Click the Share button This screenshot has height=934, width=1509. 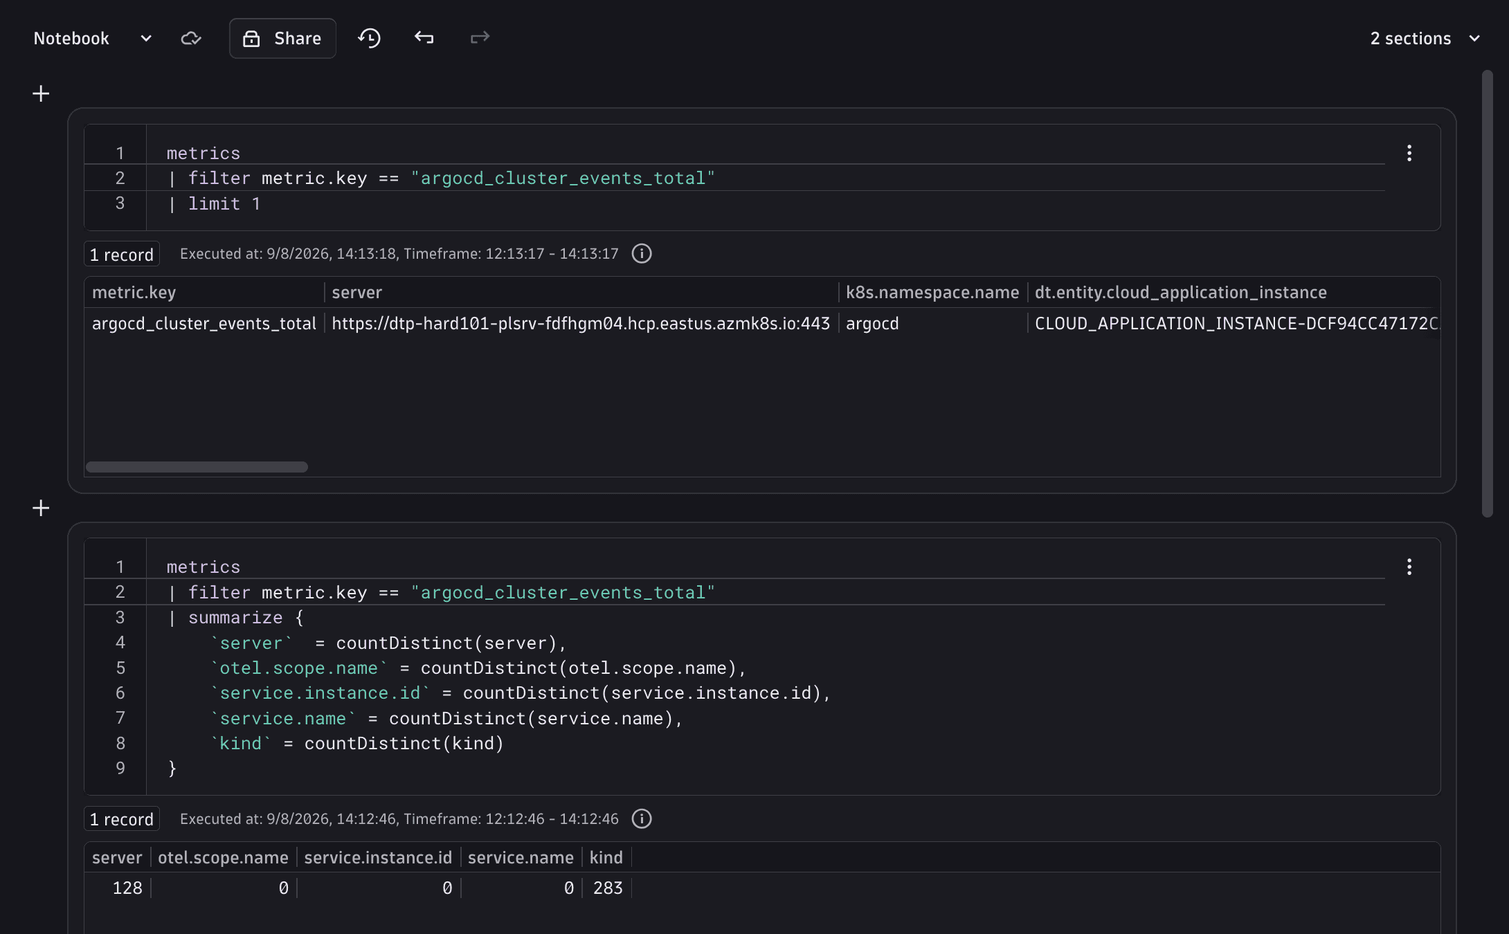tap(282, 39)
